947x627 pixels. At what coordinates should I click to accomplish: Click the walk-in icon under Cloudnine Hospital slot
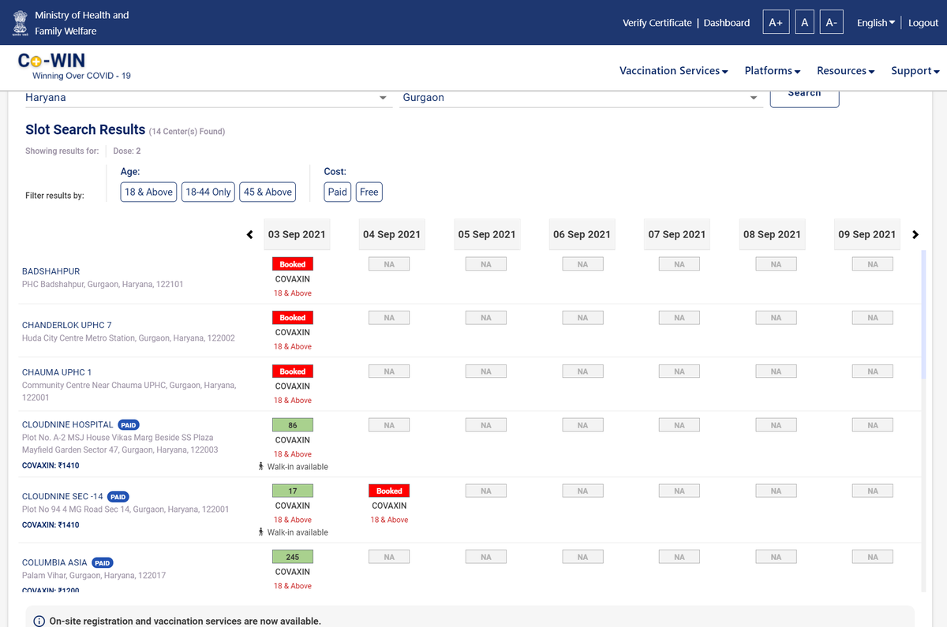pyautogui.click(x=261, y=467)
